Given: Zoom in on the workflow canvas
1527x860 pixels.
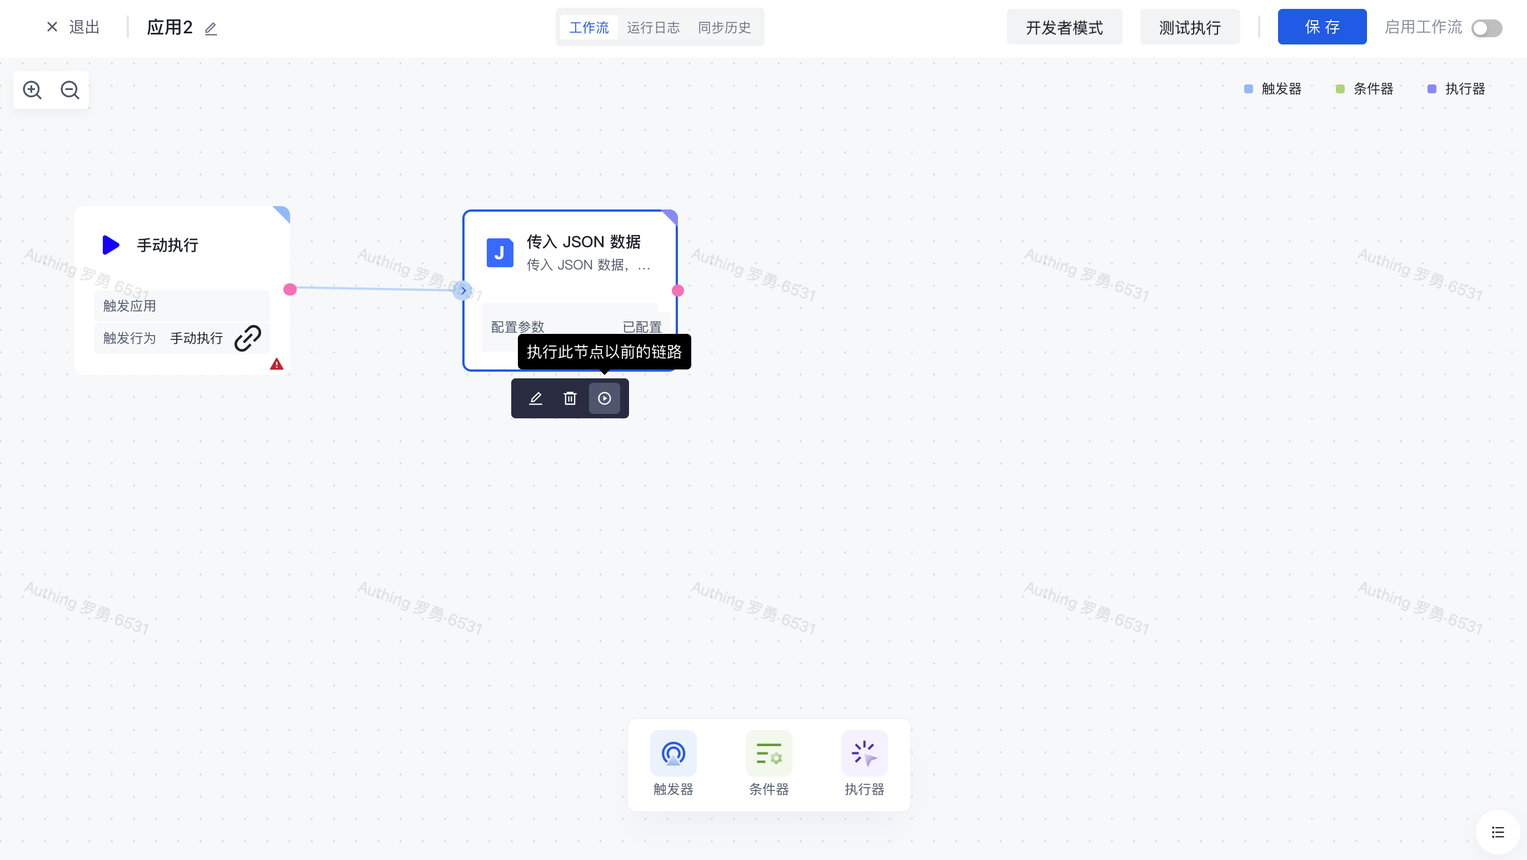Looking at the screenshot, I should tap(32, 90).
